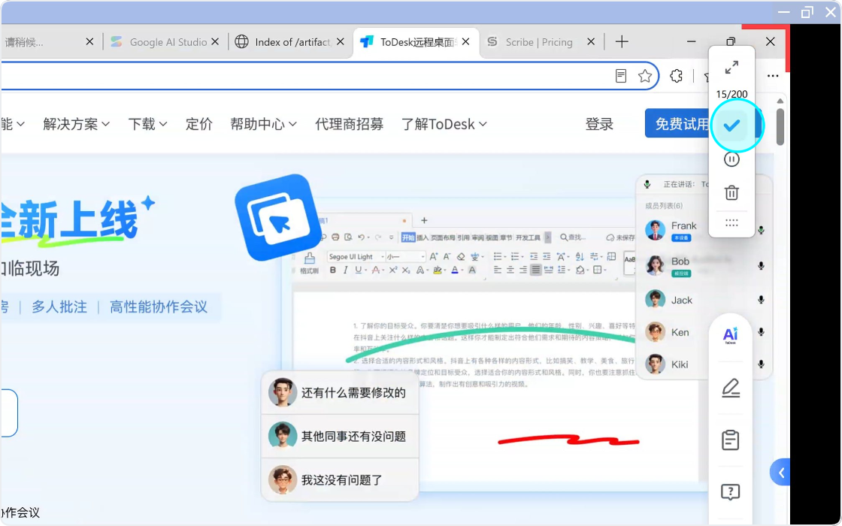Open the ToDesk AI assistant

click(x=730, y=335)
